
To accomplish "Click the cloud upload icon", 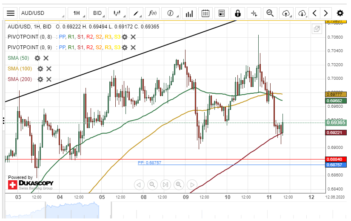I will click(286, 13).
